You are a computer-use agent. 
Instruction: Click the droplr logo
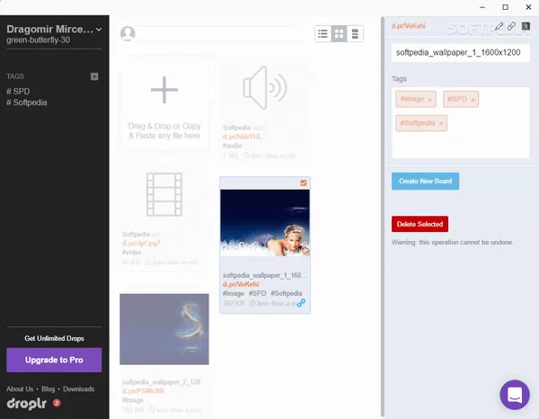[26, 403]
